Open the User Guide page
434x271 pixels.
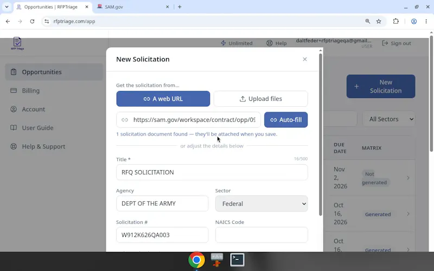pyautogui.click(x=54, y=128)
